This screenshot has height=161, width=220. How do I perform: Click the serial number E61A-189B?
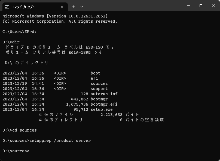click(80, 52)
